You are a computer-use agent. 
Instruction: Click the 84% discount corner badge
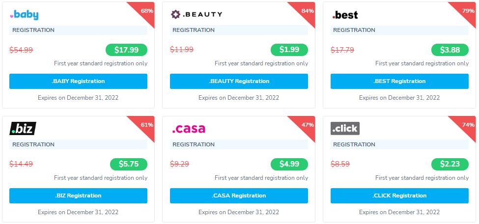click(x=307, y=10)
